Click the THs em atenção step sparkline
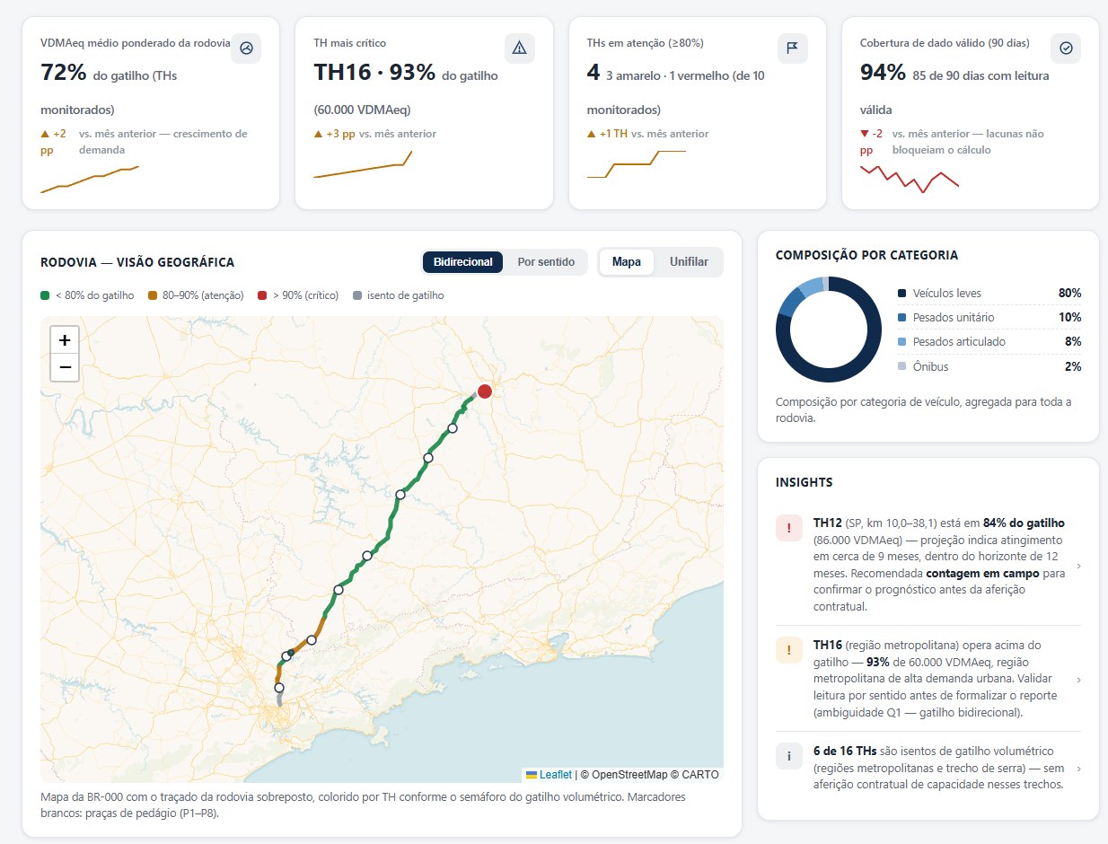The image size is (1108, 844). click(x=637, y=164)
